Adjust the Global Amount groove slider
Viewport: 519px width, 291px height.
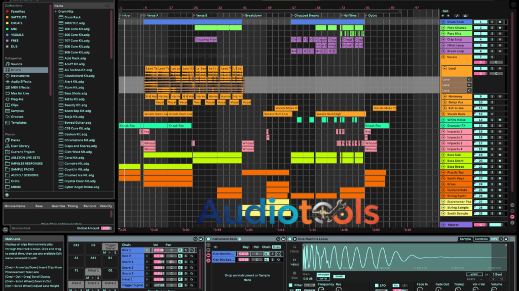(x=106, y=228)
